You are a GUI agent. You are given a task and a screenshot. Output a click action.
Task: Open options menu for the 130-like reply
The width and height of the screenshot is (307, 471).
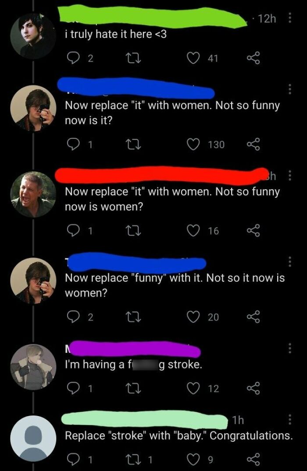(x=289, y=89)
